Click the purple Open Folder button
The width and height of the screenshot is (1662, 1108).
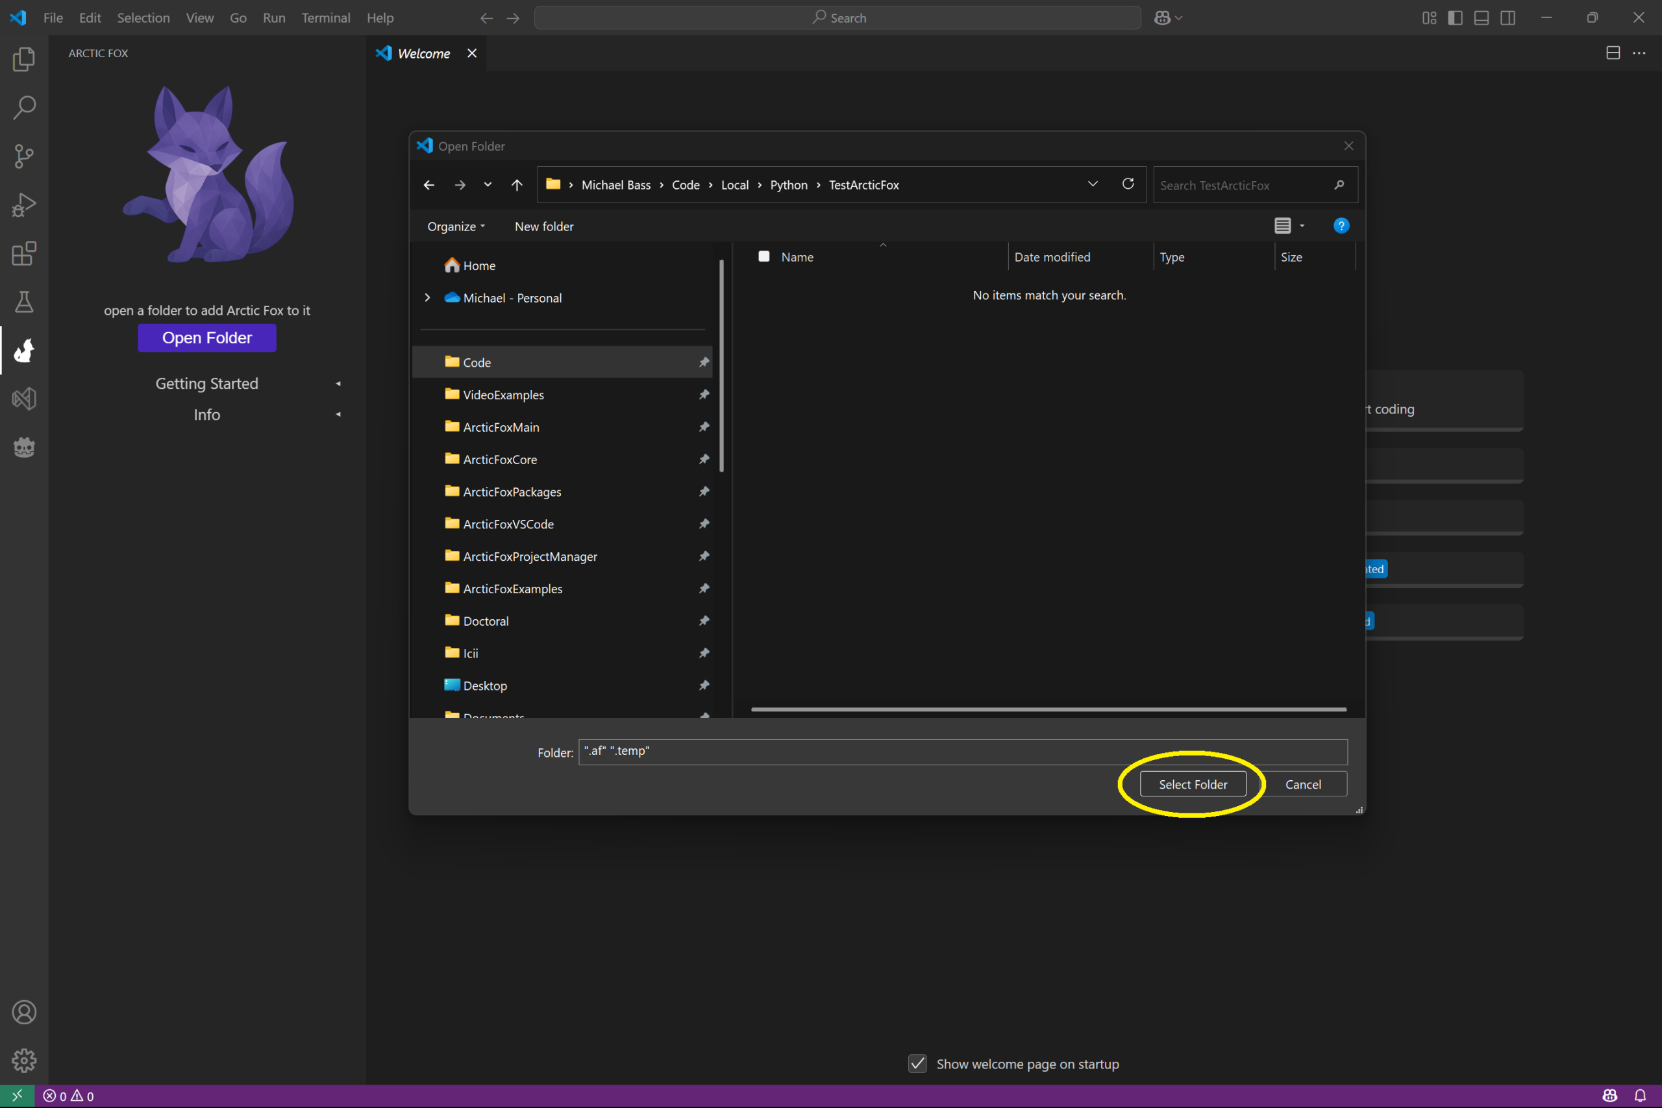click(207, 338)
